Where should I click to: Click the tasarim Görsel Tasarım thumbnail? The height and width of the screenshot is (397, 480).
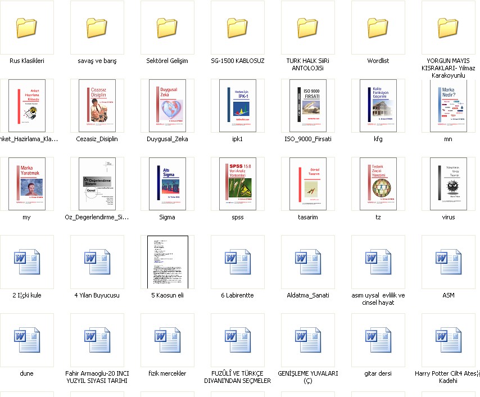coord(308,184)
